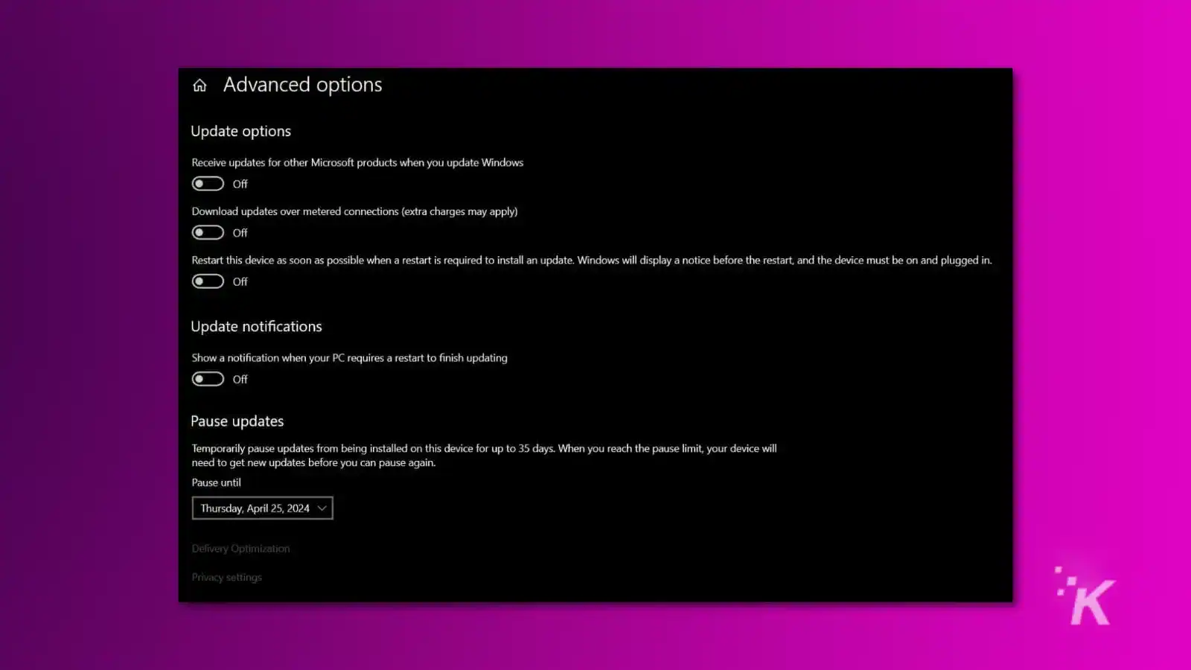
Task: Enable downloads over metered connections
Action: (x=208, y=232)
